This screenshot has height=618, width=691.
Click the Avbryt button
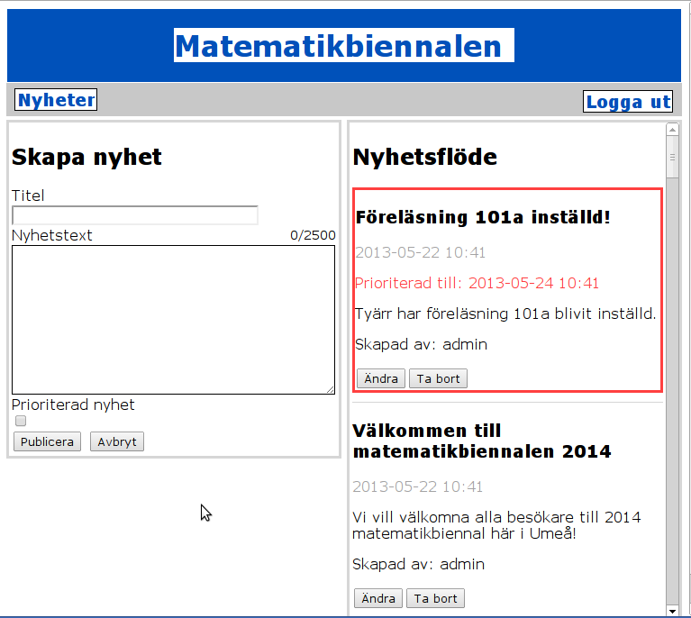[x=117, y=441]
